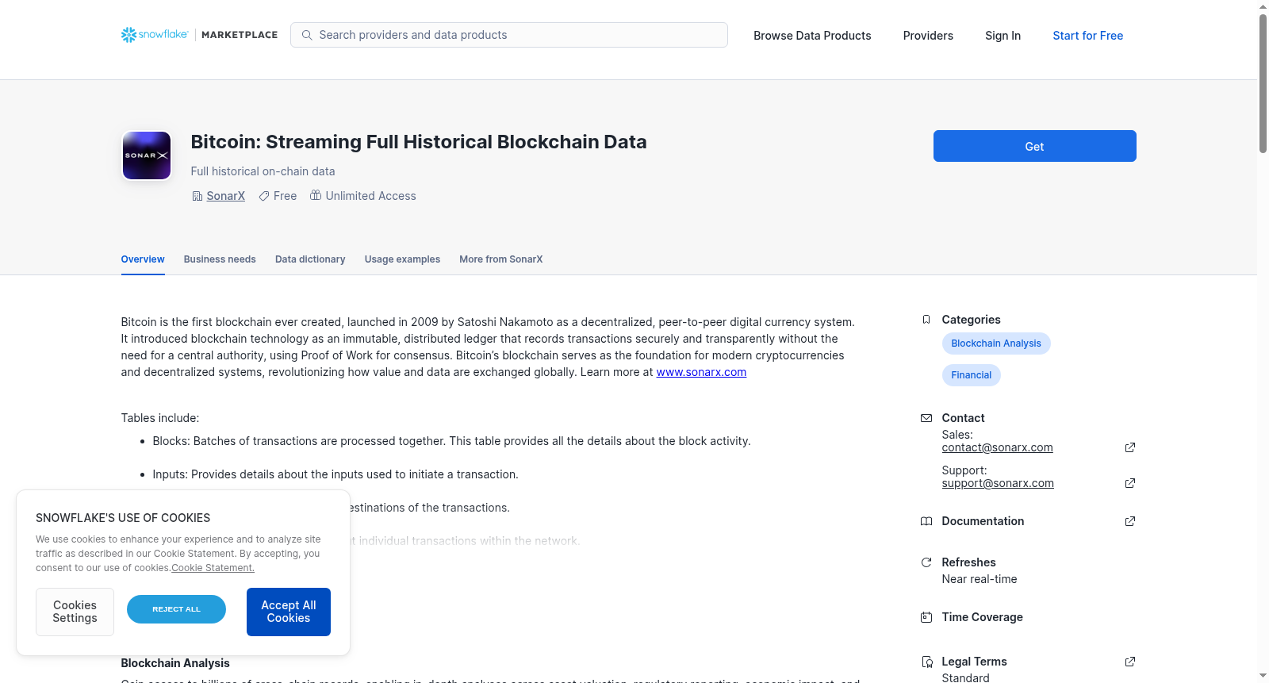Click the blue Get button

pyautogui.click(x=1035, y=146)
